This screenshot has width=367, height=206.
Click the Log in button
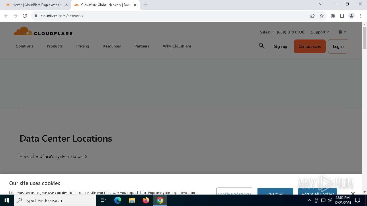[338, 46]
